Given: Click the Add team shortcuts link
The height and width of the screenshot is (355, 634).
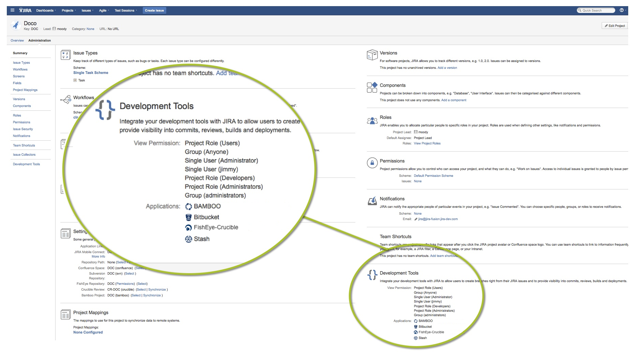Looking at the screenshot, I should 444,256.
